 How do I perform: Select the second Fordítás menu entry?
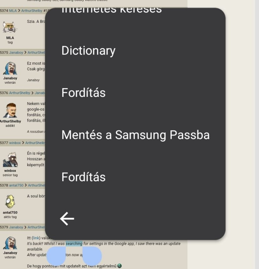pos(83,177)
